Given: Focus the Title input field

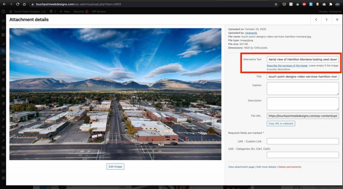Looking at the screenshot, I should pos(303,76).
